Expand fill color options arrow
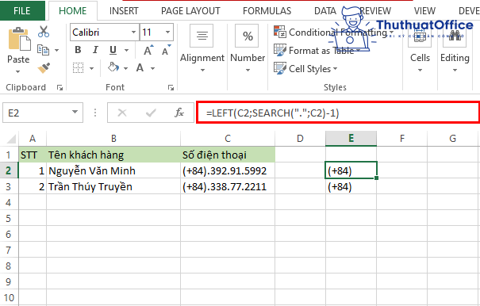Screen dimensions: 480x306 (126, 68)
